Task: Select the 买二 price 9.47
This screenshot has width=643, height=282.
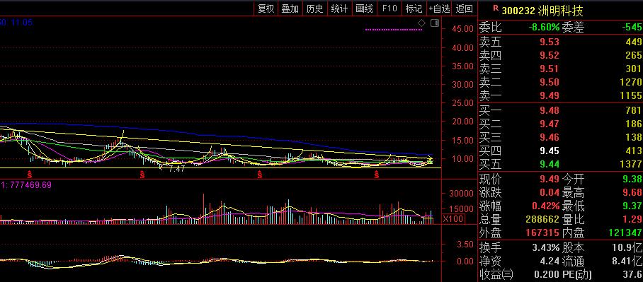Action: click(x=550, y=124)
